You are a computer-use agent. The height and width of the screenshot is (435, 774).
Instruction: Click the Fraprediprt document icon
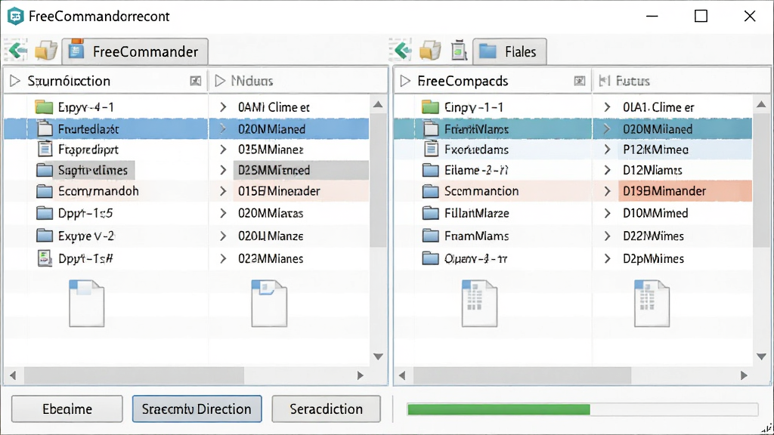[45, 149]
